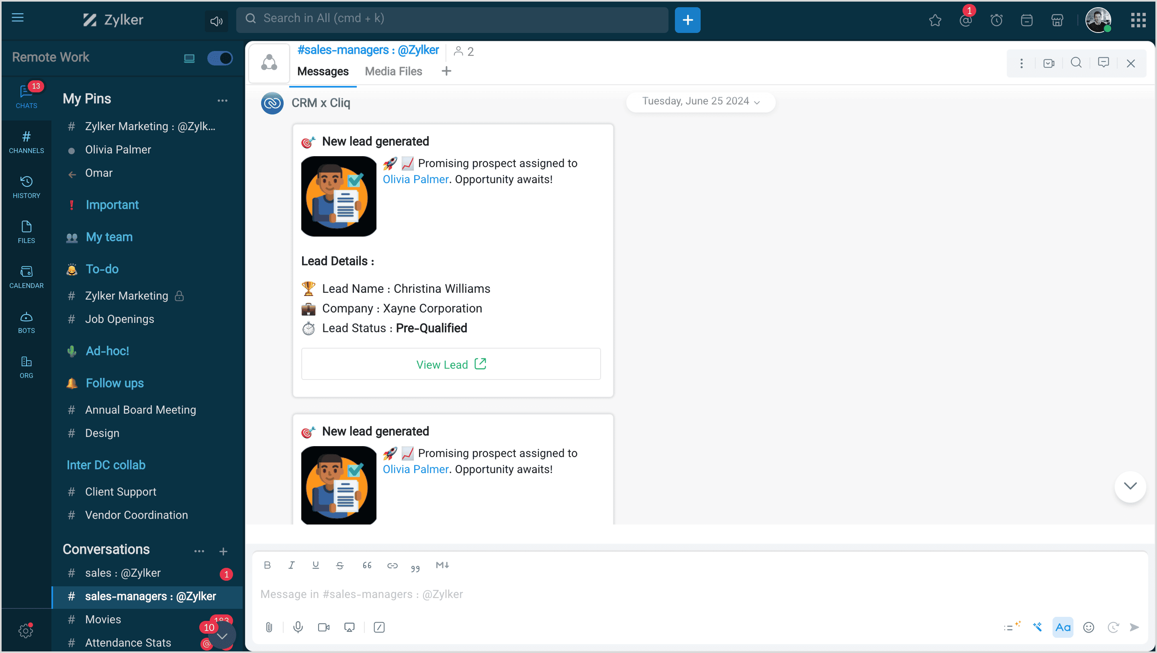This screenshot has height=653, width=1157.
Task: Click the first View Lead button
Action: tap(450, 364)
